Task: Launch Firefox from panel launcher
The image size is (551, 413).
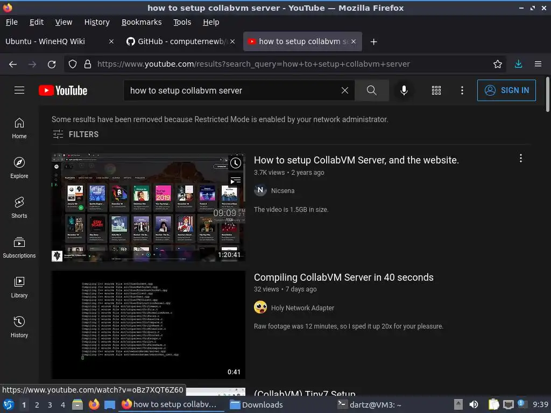Action: [x=94, y=404]
